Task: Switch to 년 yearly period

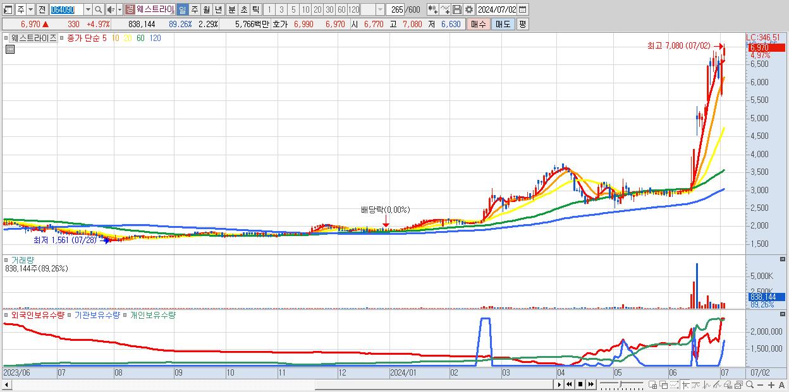Action: click(218, 9)
